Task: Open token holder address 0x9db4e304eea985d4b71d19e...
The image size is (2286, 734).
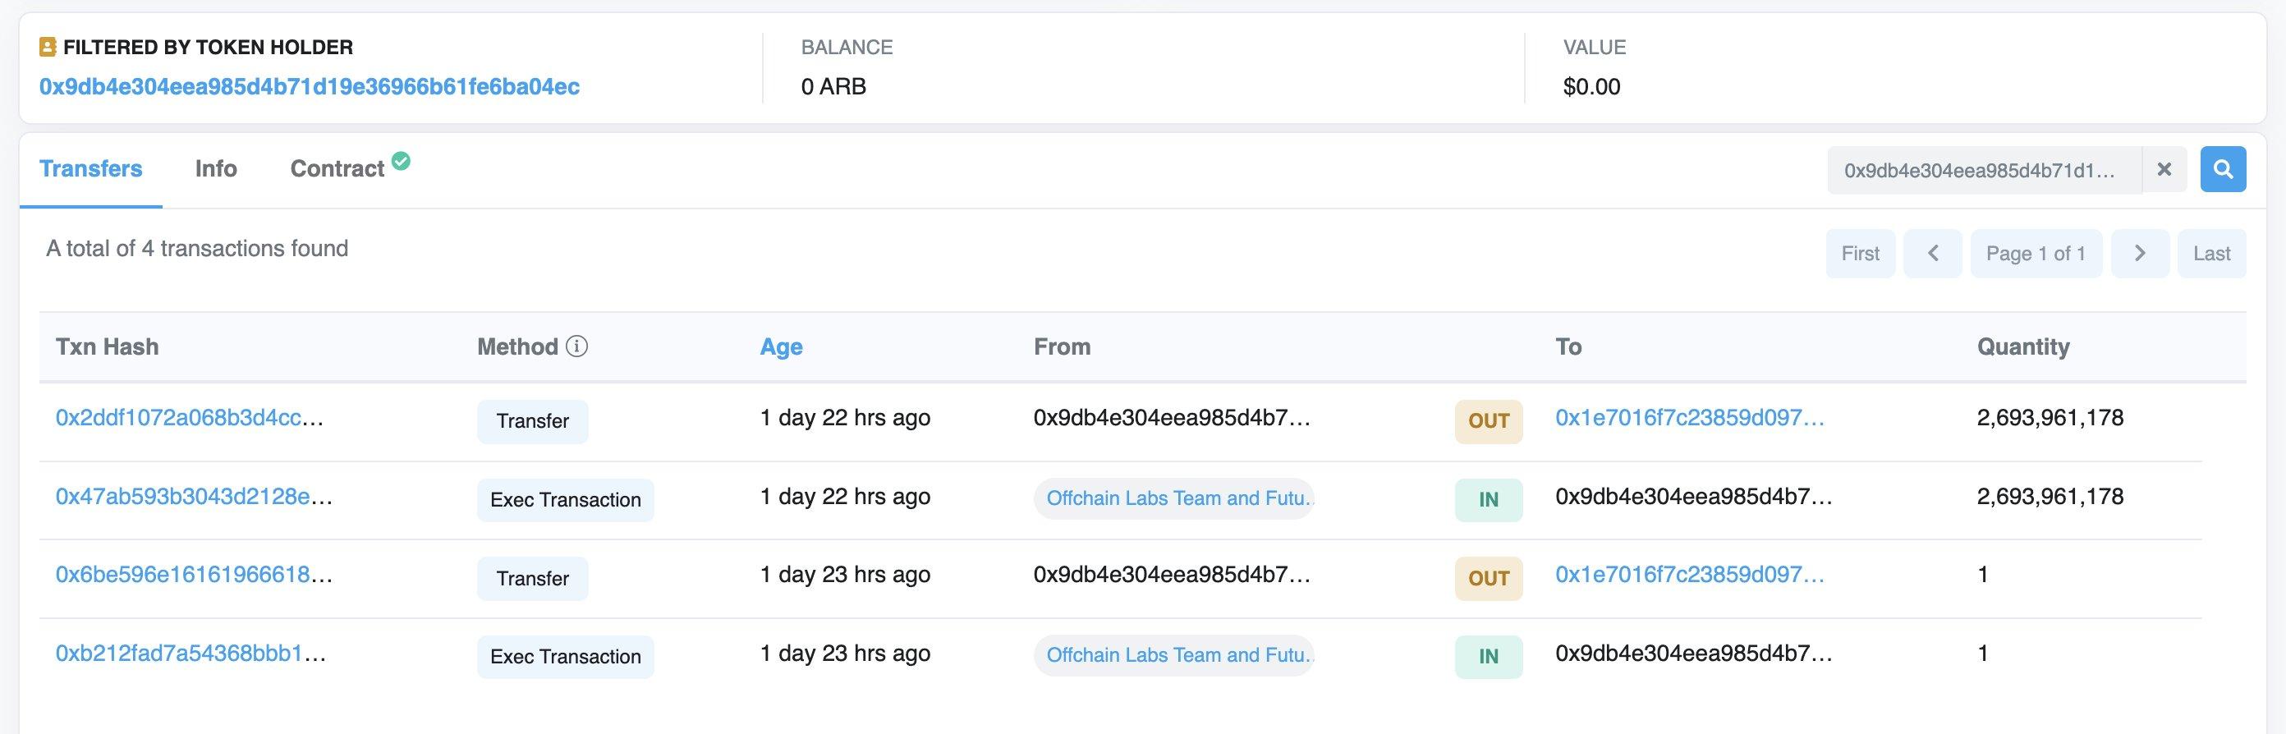Action: coord(309,87)
